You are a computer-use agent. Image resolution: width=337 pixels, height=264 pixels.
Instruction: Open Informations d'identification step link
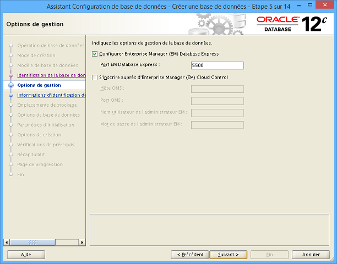[x=51, y=95]
